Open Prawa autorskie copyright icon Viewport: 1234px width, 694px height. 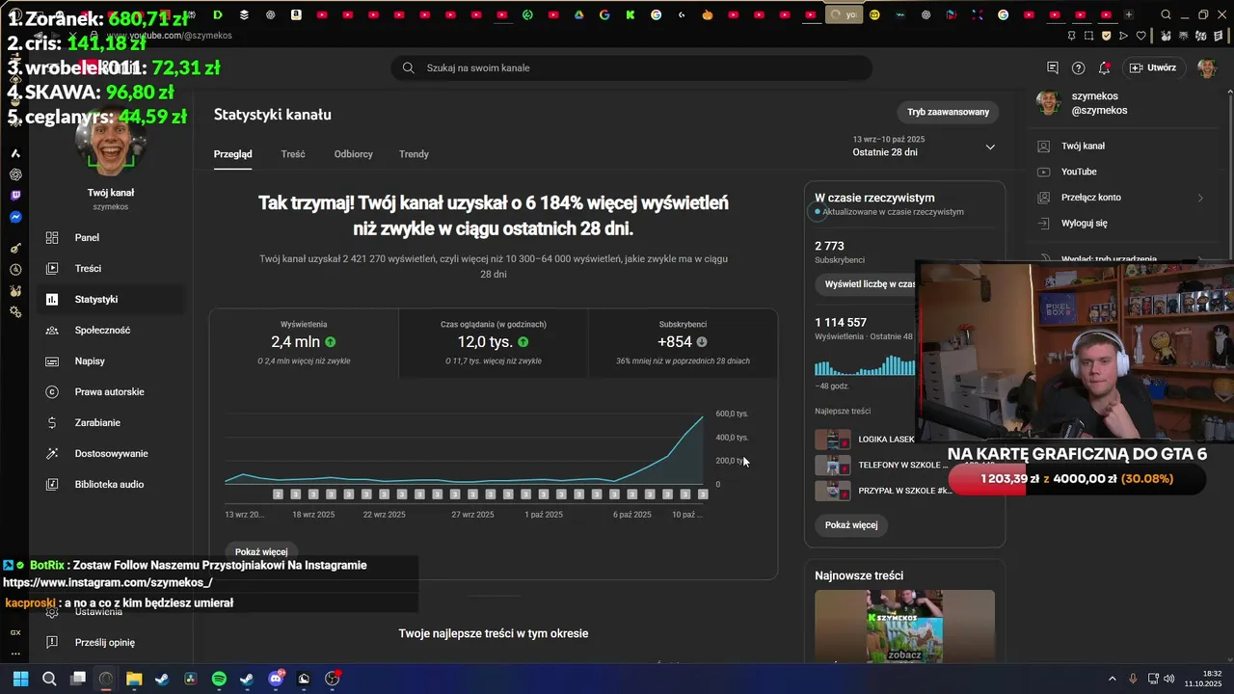point(52,391)
